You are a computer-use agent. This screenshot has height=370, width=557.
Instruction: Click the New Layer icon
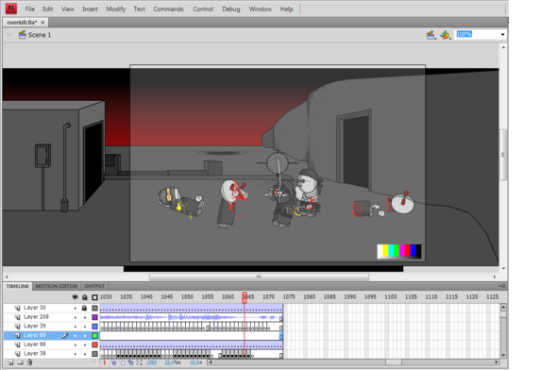(10, 362)
